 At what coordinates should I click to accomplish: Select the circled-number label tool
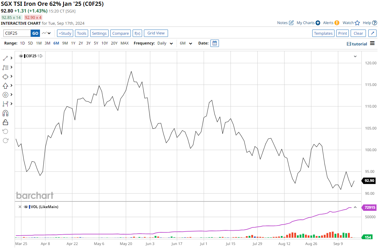click(x=5, y=95)
